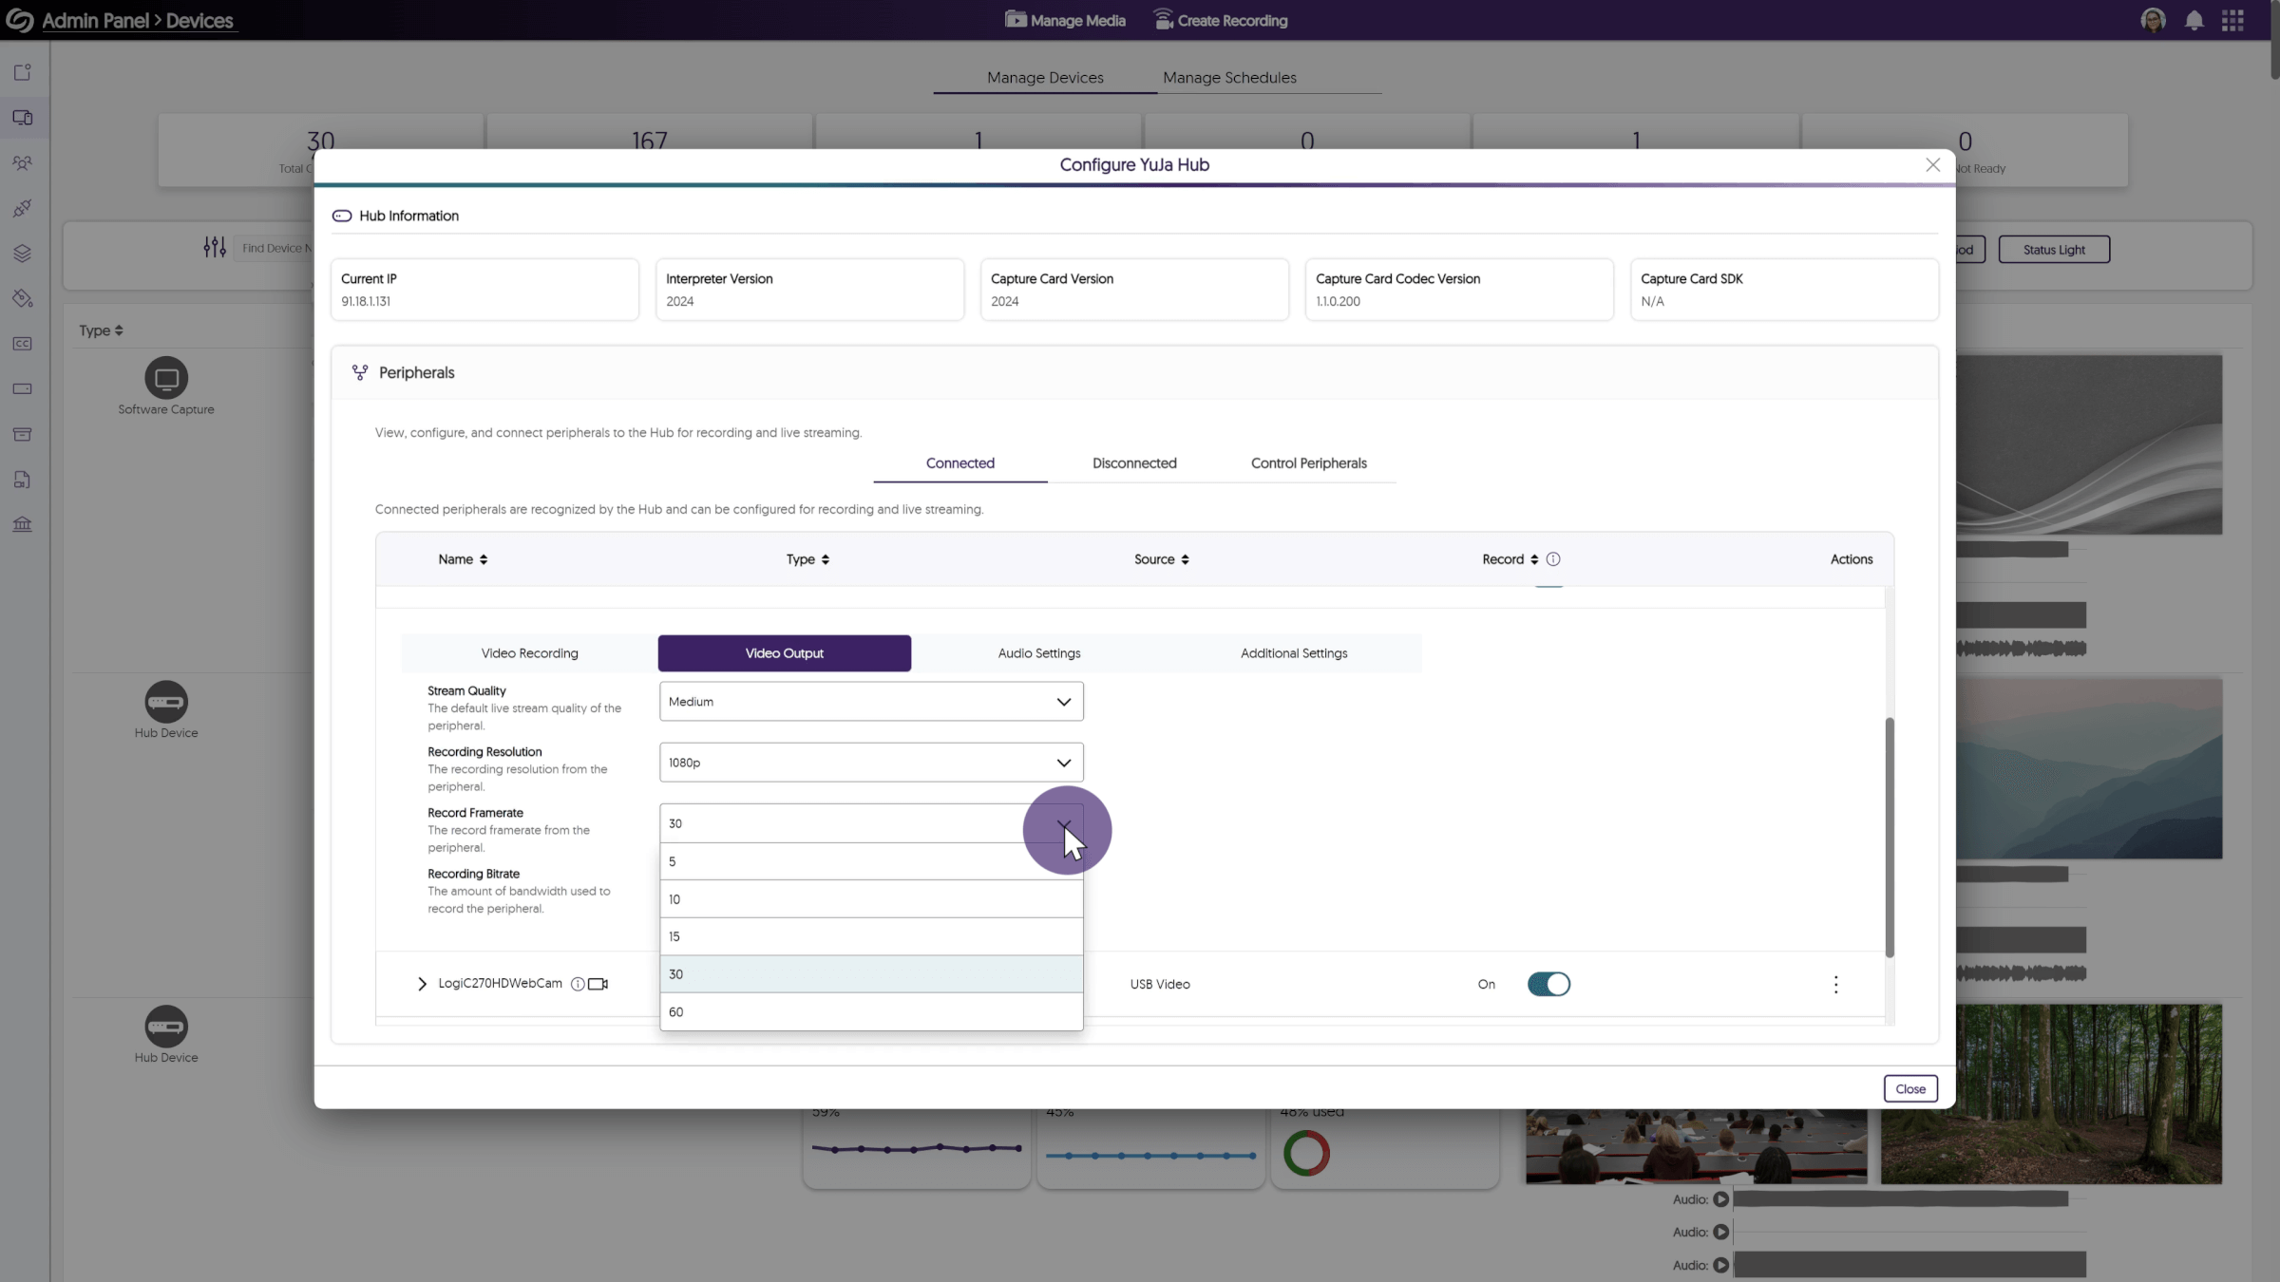Expand the LogiC270HDWebCam row
Viewport: 2280px width, 1282px height.
click(x=422, y=984)
